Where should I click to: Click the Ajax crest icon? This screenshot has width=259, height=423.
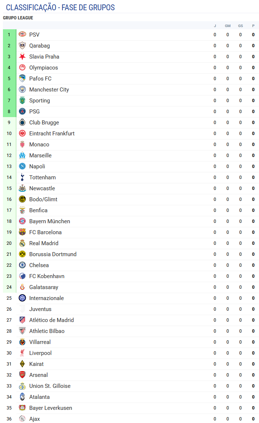pos(22,419)
